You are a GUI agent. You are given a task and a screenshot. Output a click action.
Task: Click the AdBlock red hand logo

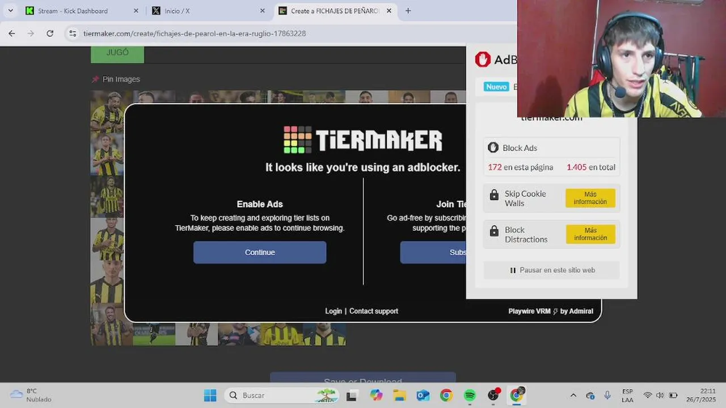click(483, 59)
